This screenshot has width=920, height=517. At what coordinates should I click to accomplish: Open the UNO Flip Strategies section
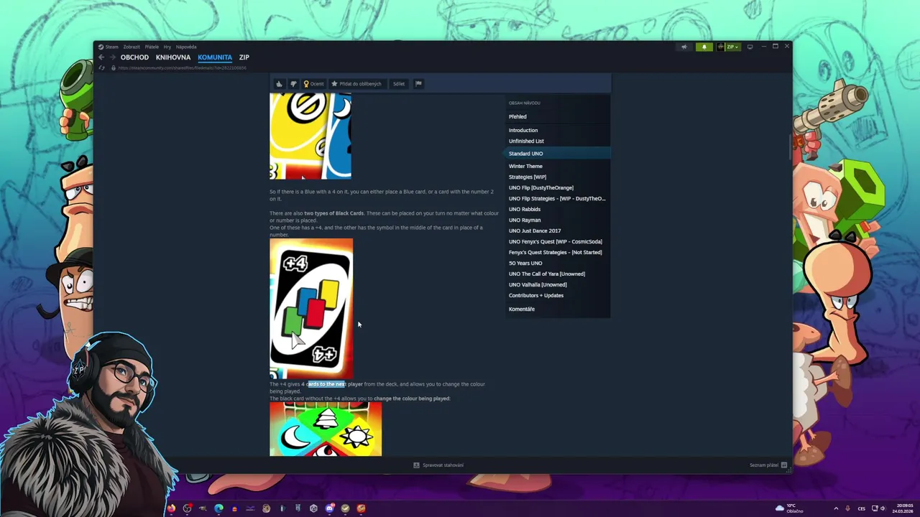pos(557,198)
